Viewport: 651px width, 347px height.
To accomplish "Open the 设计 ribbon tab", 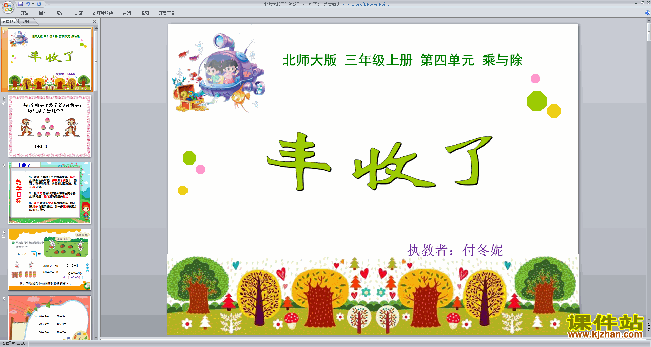I will (x=60, y=13).
